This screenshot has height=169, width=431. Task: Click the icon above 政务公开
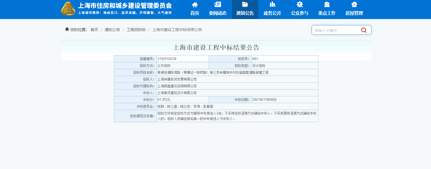[x=272, y=5]
